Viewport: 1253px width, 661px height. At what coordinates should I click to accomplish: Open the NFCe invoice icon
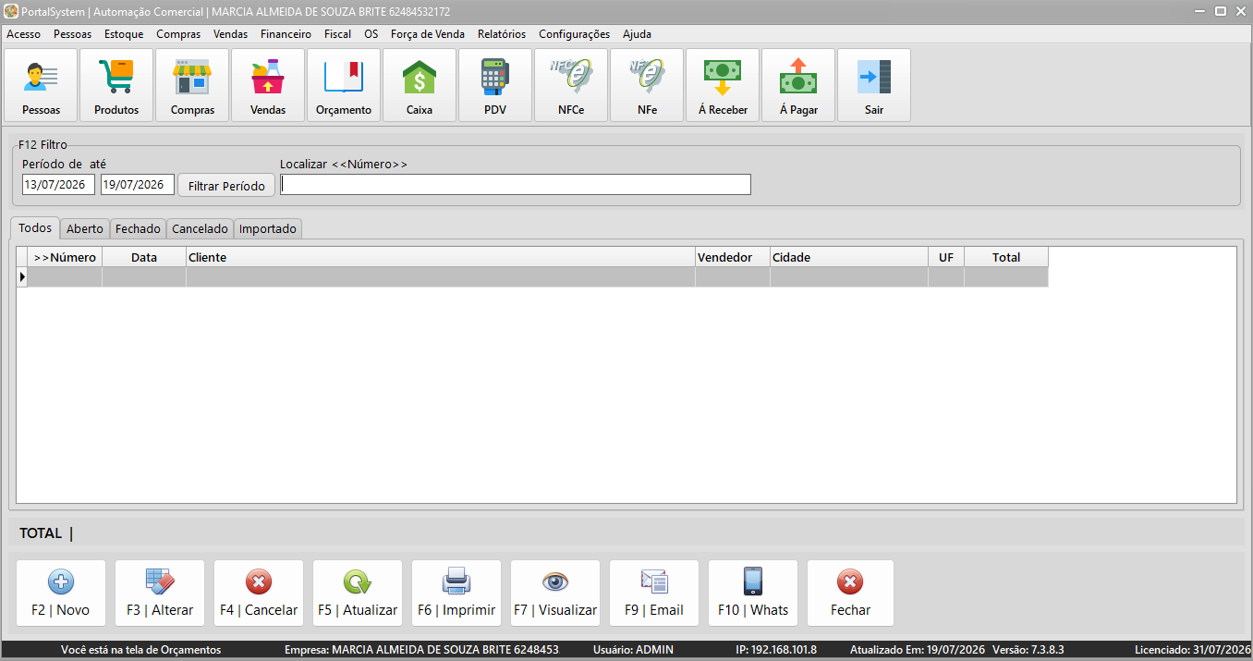571,85
